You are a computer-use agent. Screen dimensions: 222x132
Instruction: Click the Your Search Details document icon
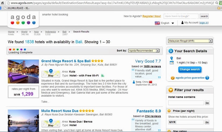coord(171,51)
